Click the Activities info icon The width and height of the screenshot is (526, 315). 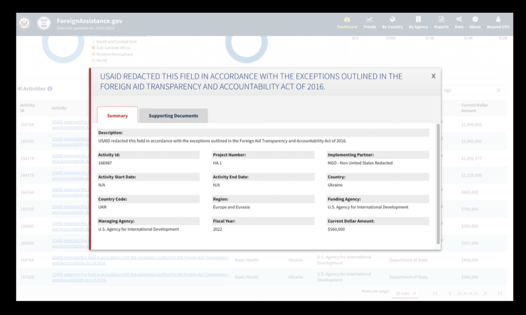click(50, 89)
